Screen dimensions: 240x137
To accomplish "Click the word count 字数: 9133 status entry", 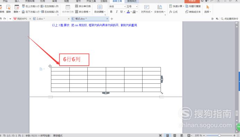I will coord(31,136).
